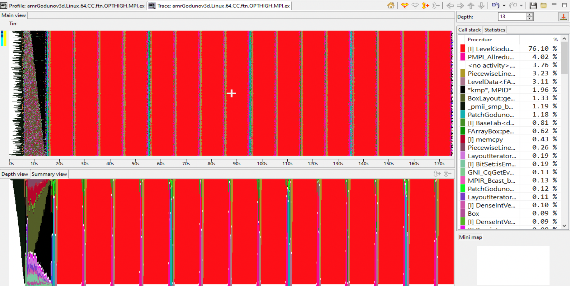Click the Home icon to reset trace view
This screenshot has height=286, width=570.
391,5
